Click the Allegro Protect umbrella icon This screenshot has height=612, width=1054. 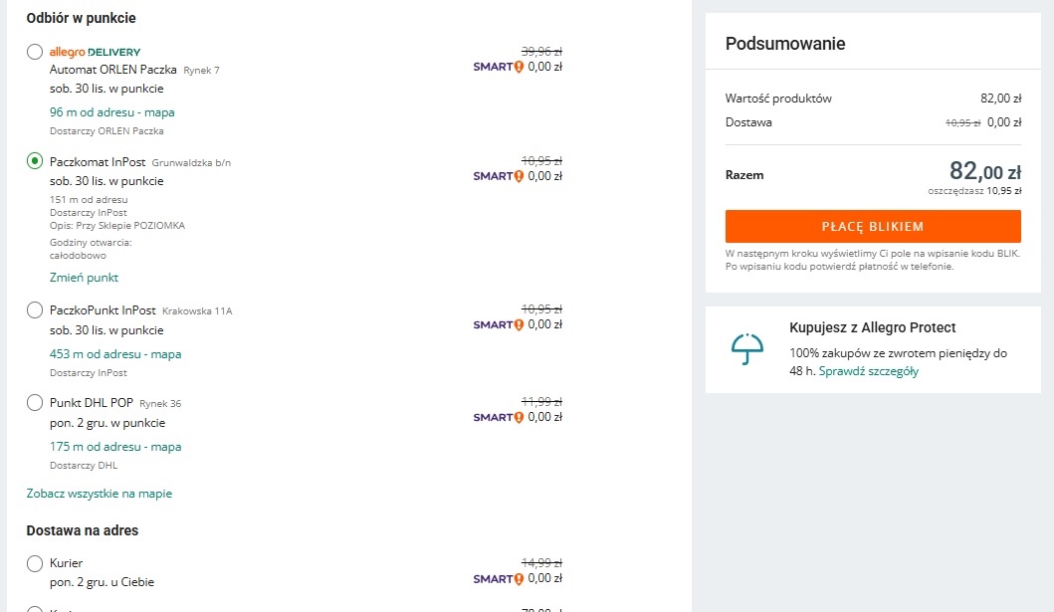[x=745, y=349]
